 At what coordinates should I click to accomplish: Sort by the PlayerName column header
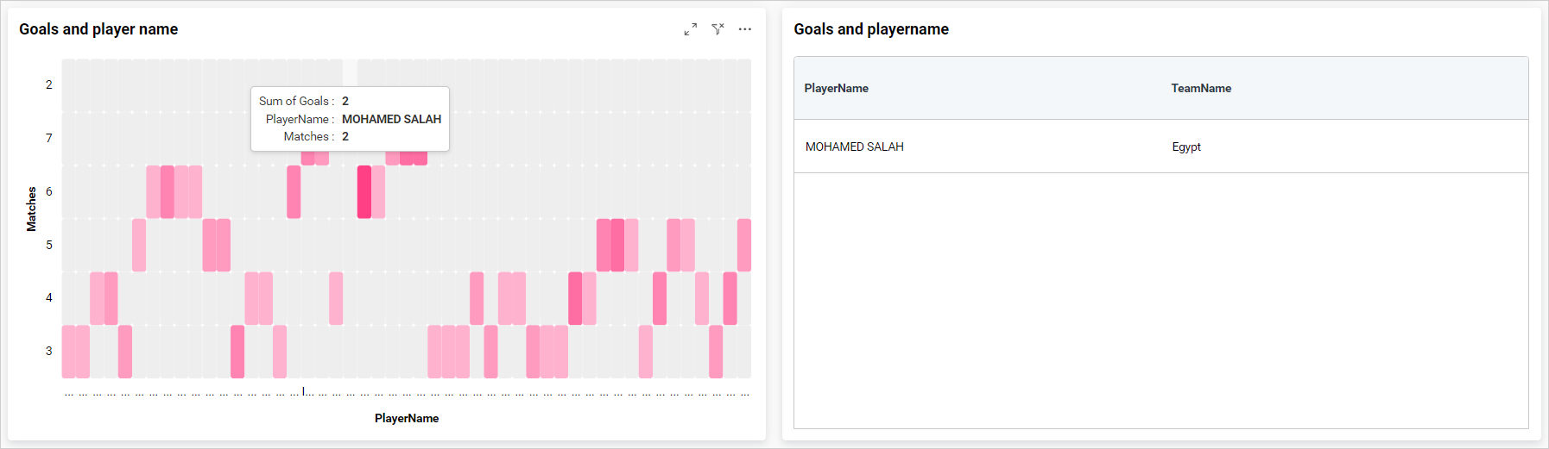[836, 88]
